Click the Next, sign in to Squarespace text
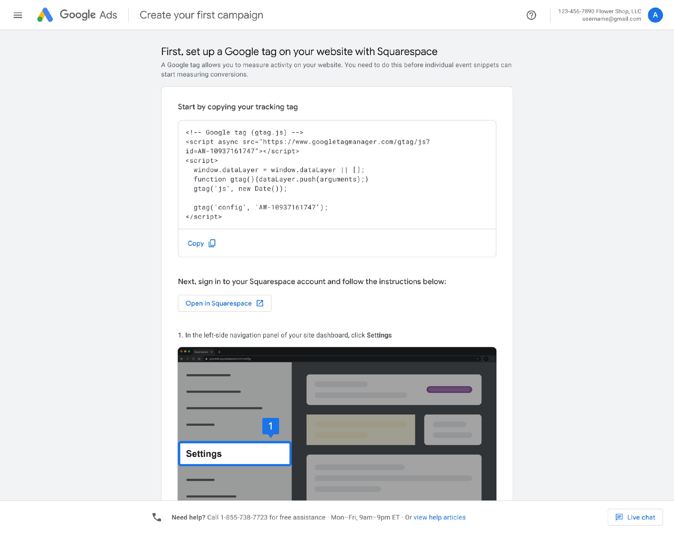 click(x=312, y=282)
